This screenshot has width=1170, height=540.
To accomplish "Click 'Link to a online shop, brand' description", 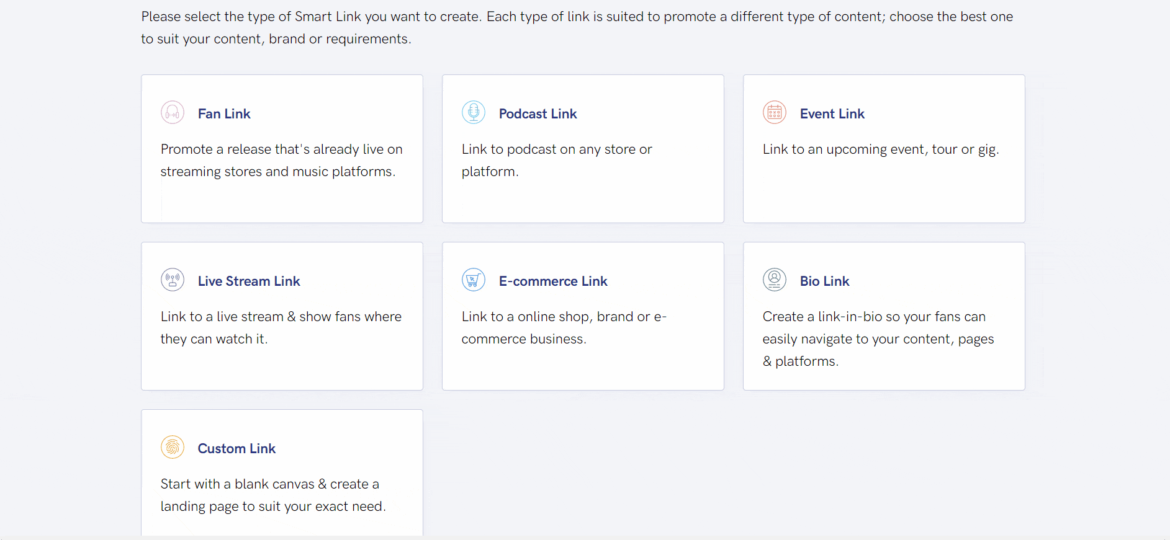I will click(564, 328).
